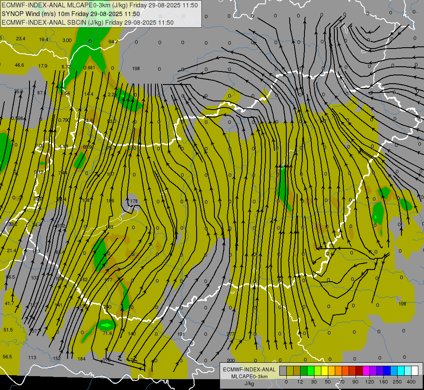Click the legend tick label '250'
The image size is (424, 390).
tap(397, 382)
